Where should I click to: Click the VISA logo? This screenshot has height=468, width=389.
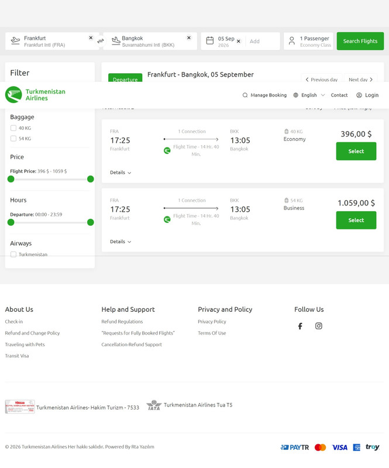click(x=340, y=447)
